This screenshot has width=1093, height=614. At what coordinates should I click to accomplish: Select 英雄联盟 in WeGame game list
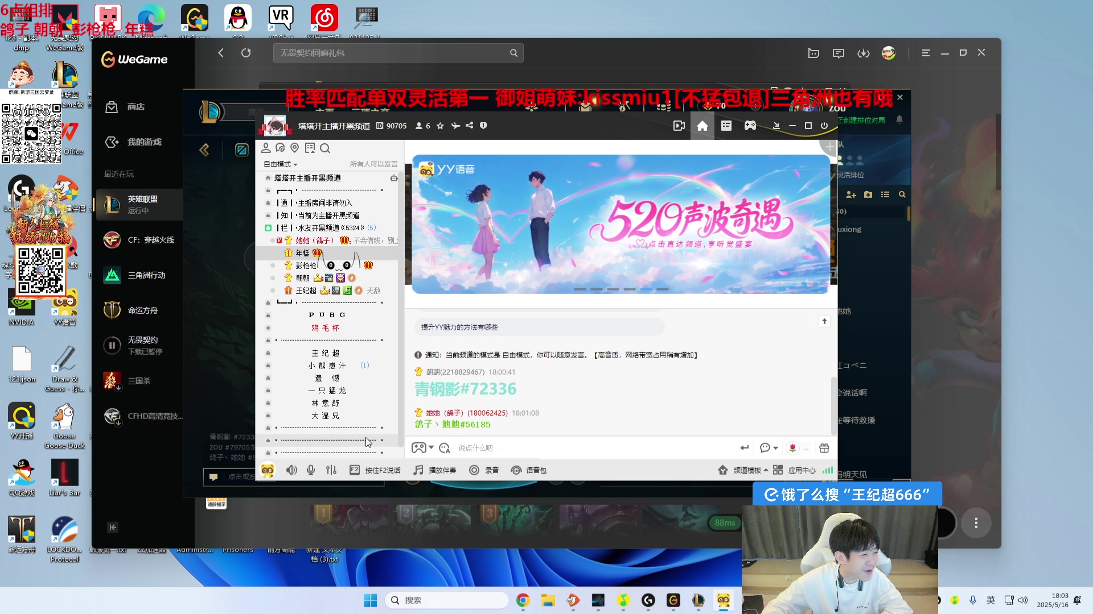pyautogui.click(x=139, y=205)
